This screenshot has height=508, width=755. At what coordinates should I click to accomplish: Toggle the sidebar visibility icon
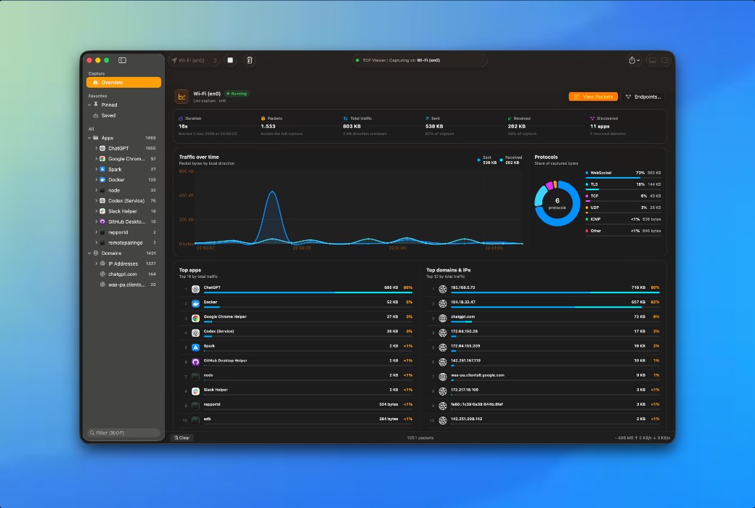pyautogui.click(x=122, y=60)
